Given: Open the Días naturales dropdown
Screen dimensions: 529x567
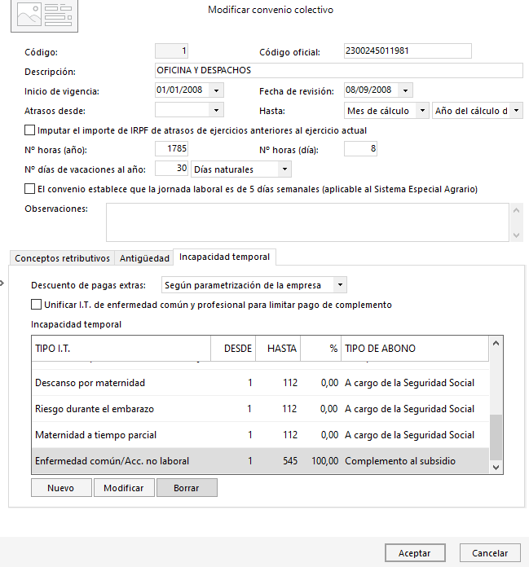Looking at the screenshot, I should pyautogui.click(x=284, y=169).
